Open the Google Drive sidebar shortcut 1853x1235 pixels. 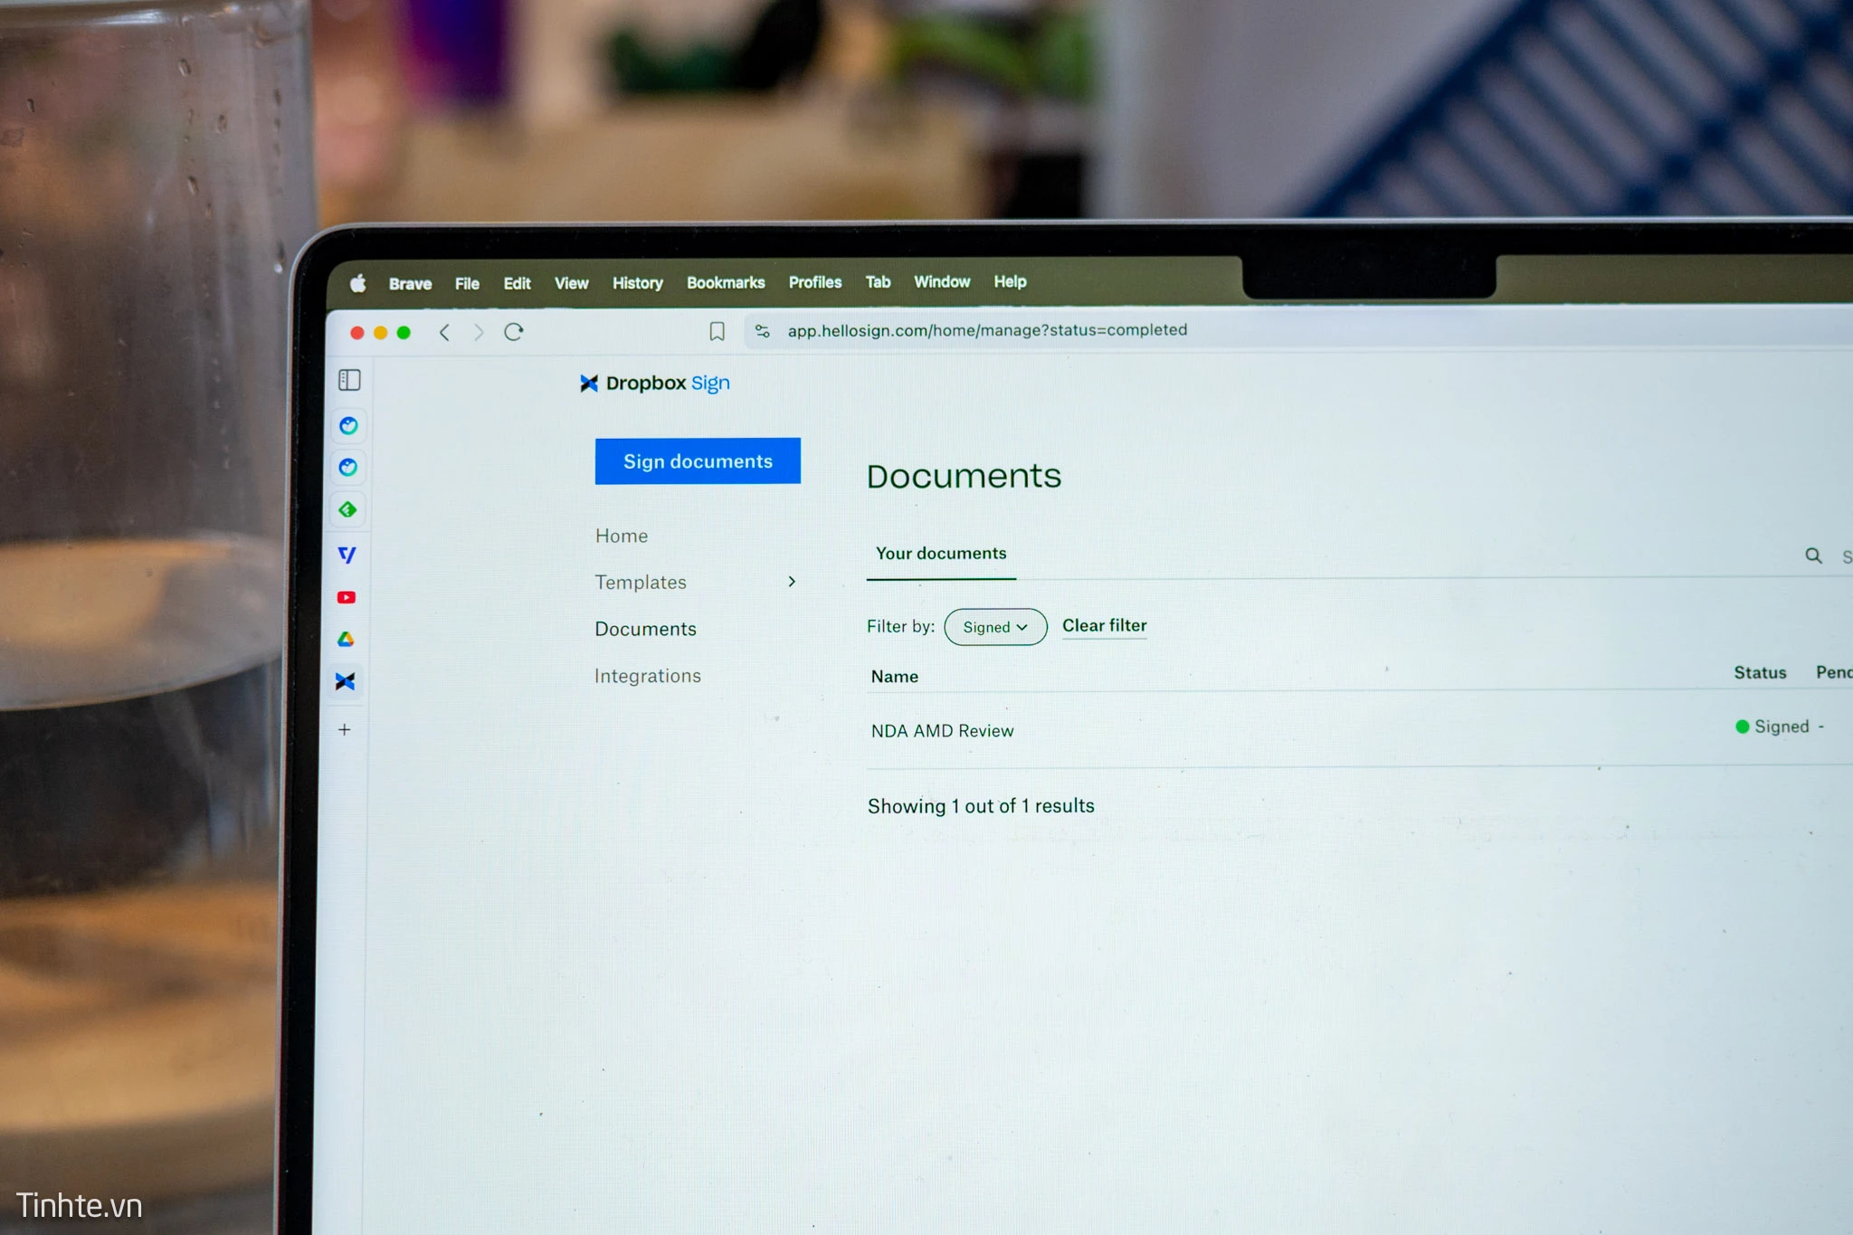coord(346,640)
